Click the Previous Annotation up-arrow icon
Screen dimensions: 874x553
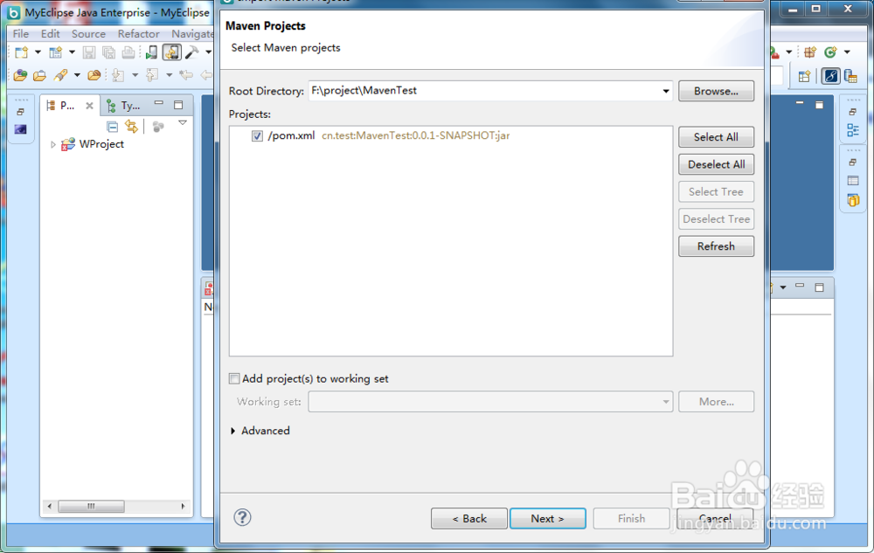click(x=151, y=74)
